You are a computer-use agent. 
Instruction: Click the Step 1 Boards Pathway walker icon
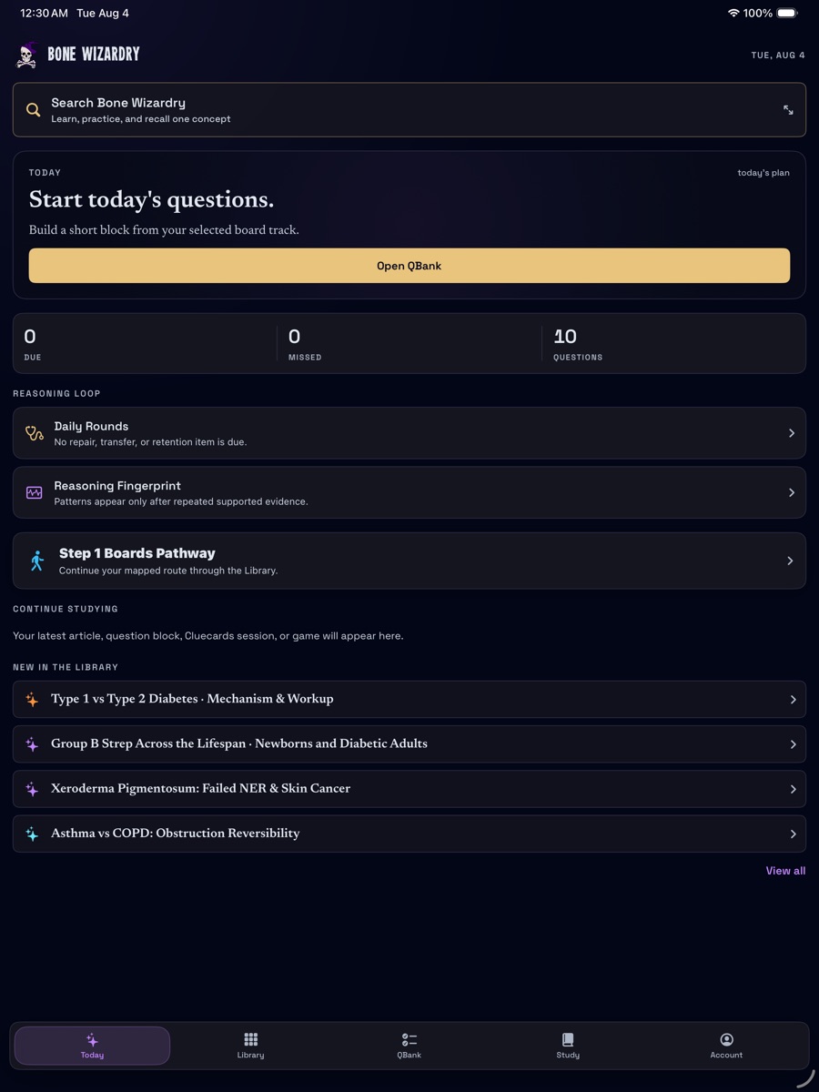click(x=37, y=561)
